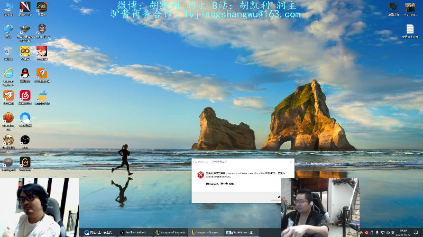Screen dimensions: 423x237
Task: Switch to the OBS Profile Untitled taskbar item
Action: coord(135,232)
